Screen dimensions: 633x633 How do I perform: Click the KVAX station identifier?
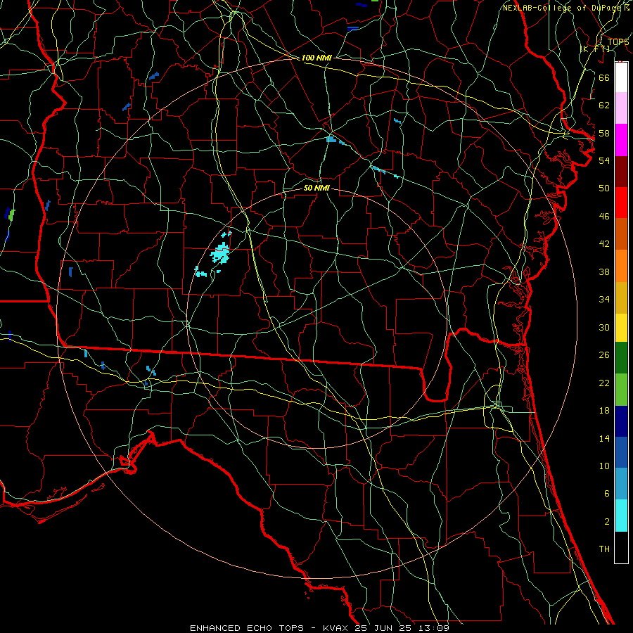(337, 628)
